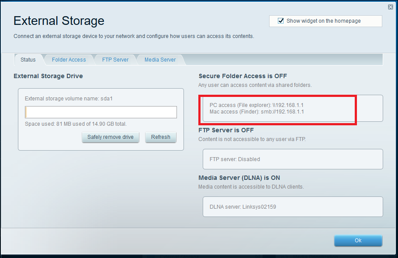This screenshot has height=258, width=398.
Task: Click the red-highlighted shared folder access box
Action: 277,109
